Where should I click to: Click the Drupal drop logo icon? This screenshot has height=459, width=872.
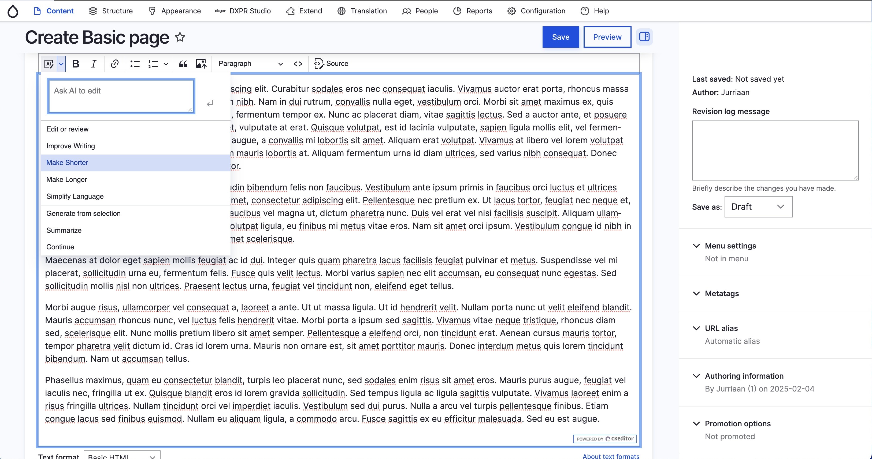coord(13,11)
